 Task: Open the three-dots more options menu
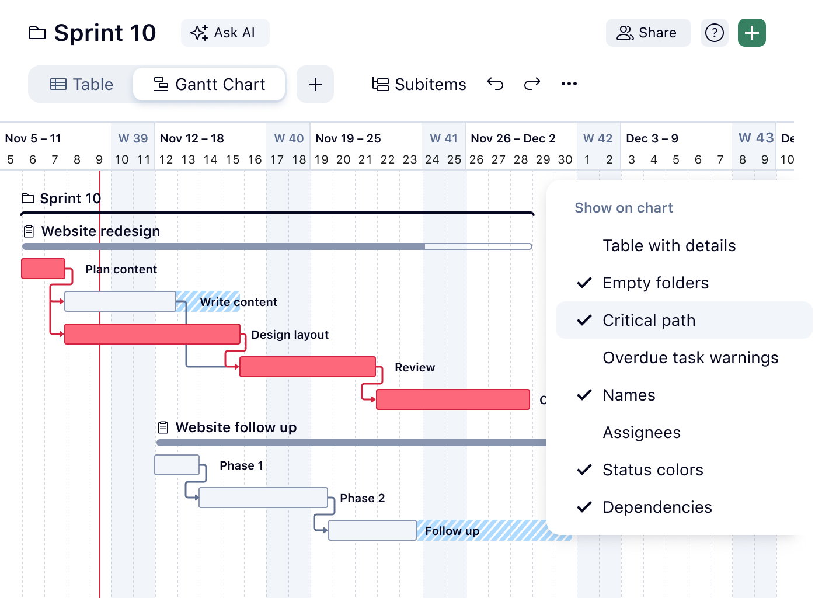[x=569, y=84]
